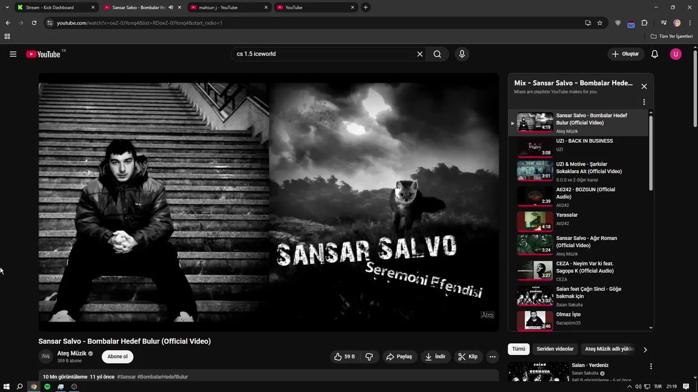The image size is (698, 392).
Task: Select the Tümü filter chip
Action: (x=519, y=349)
